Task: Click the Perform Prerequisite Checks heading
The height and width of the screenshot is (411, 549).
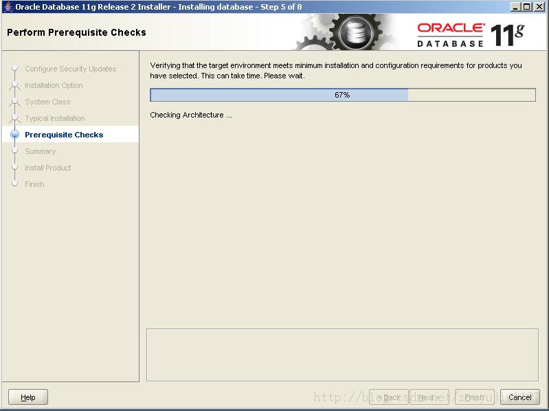Action: coord(76,32)
